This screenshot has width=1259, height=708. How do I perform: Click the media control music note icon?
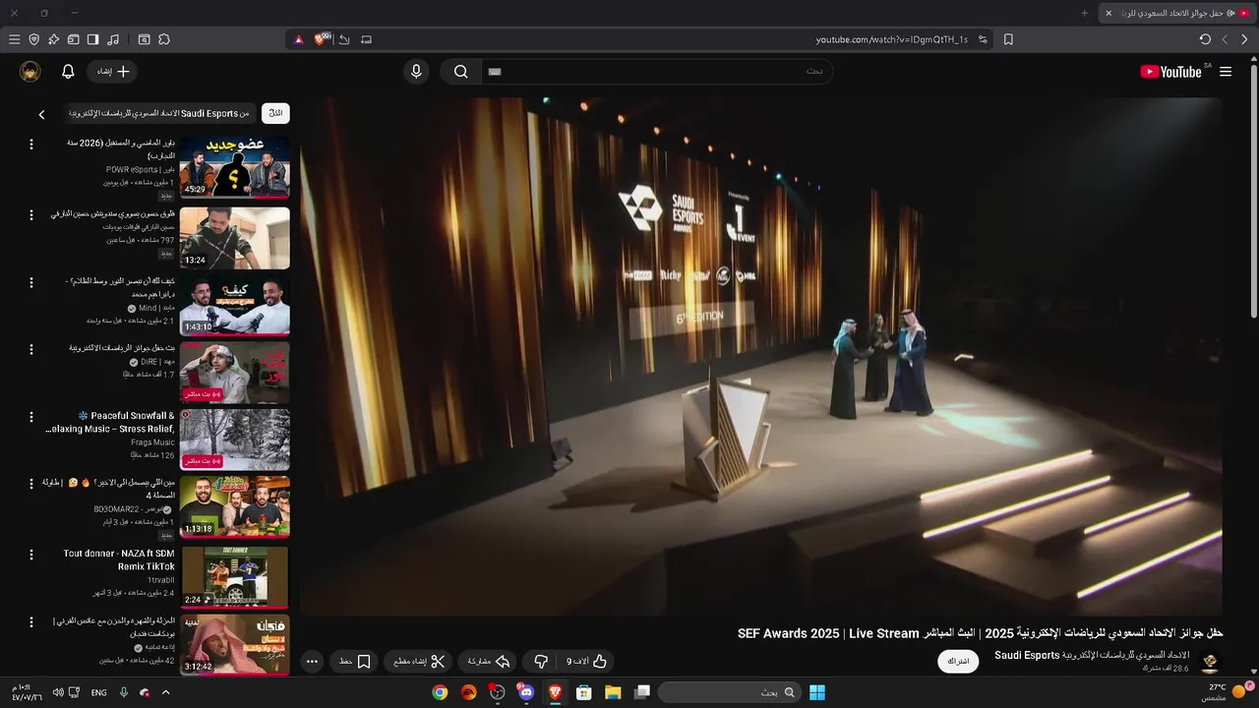point(113,39)
